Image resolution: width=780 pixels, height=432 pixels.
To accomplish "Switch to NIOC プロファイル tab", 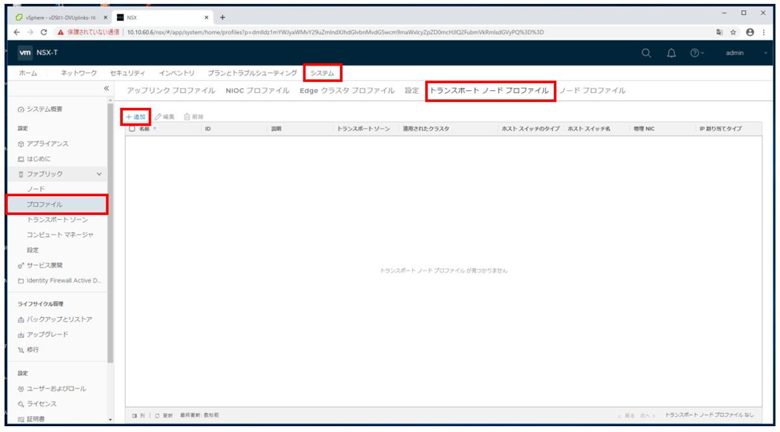I will tap(257, 91).
